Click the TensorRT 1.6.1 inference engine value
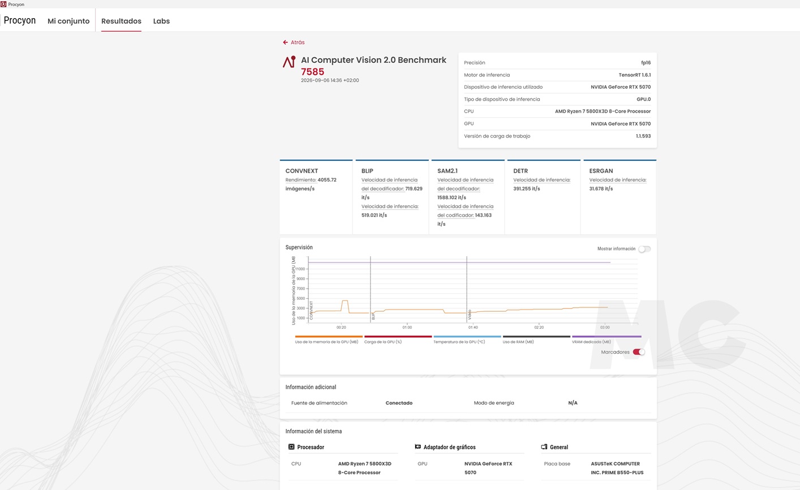Screen dimensions: 800x490 click(x=635, y=75)
